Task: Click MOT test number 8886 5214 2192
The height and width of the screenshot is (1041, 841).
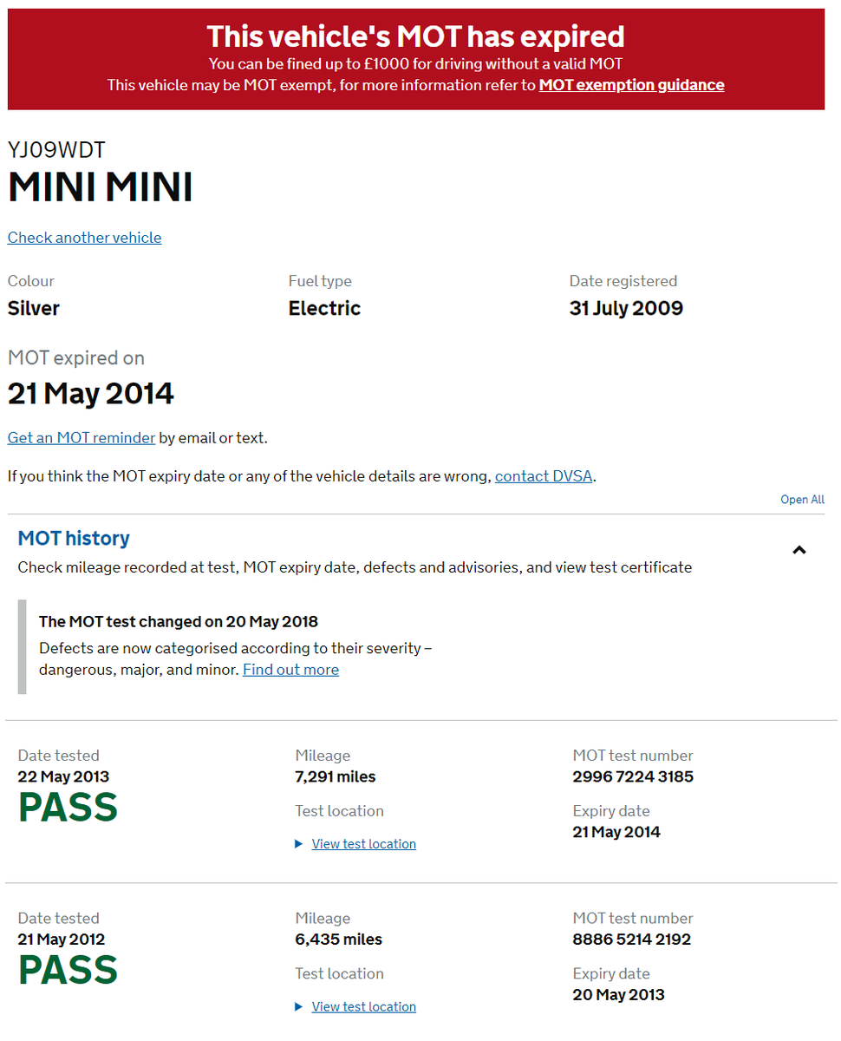Action: coord(632,940)
